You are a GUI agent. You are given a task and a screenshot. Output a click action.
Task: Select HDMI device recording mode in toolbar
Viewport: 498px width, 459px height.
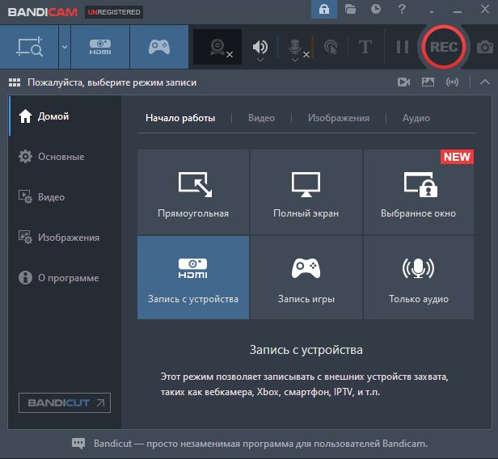tap(100, 47)
